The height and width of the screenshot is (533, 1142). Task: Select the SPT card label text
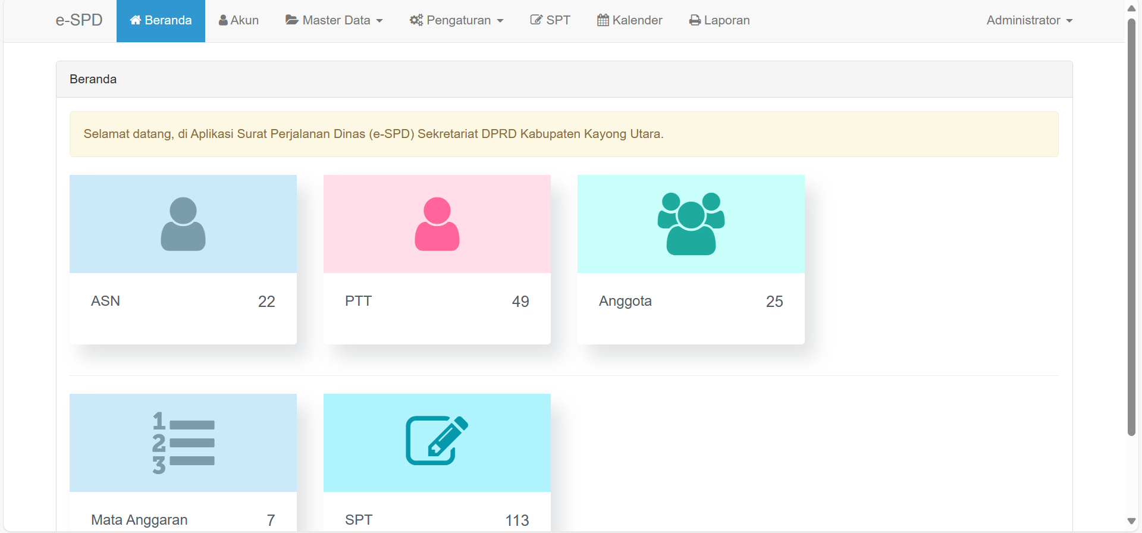pyautogui.click(x=359, y=520)
